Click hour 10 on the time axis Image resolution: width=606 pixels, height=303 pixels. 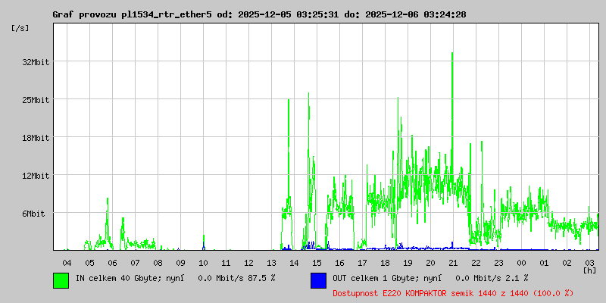203,262
